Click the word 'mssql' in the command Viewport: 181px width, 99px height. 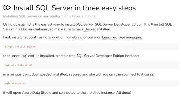(x=29, y=65)
